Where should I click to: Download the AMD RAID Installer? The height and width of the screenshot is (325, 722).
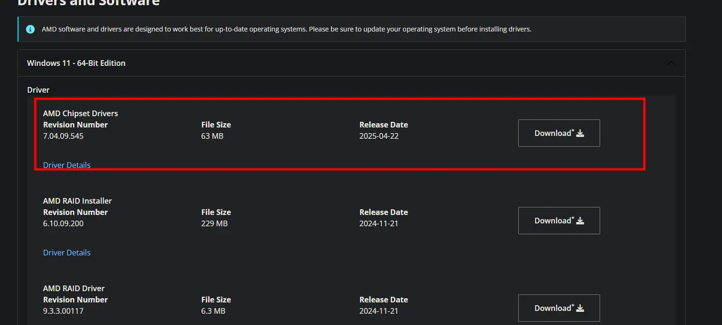pos(559,221)
